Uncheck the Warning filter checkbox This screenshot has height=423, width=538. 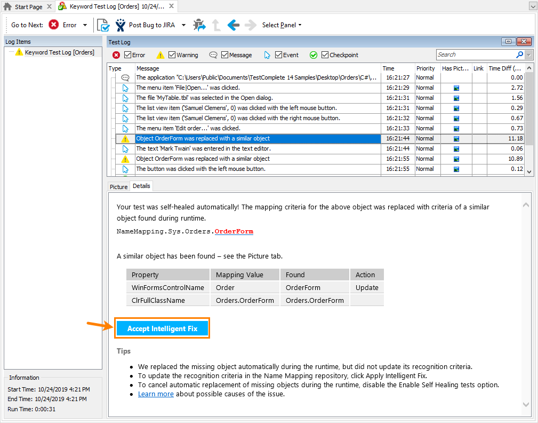tap(172, 54)
